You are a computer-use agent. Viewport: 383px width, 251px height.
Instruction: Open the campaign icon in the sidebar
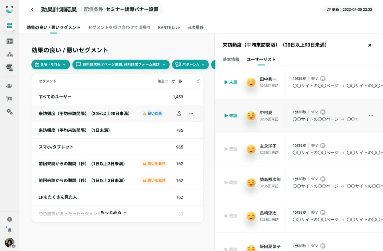point(9,54)
